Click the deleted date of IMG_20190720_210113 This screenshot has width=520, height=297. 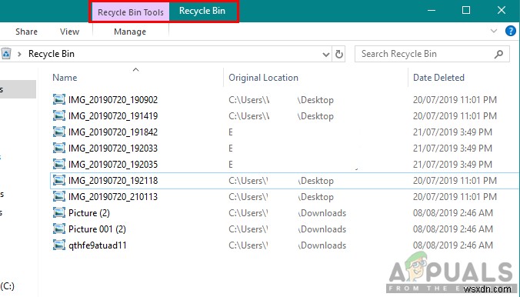point(455,197)
